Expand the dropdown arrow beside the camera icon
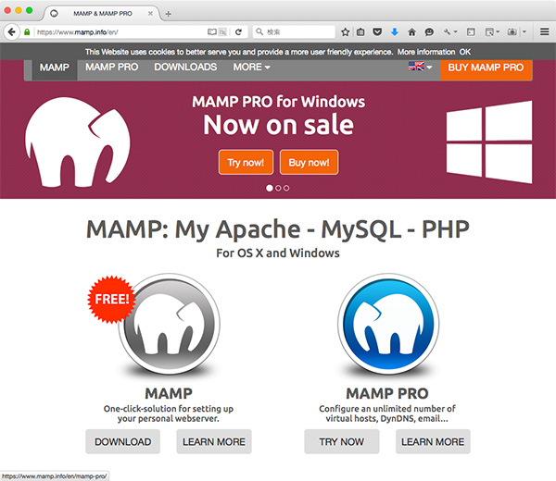 [524, 32]
